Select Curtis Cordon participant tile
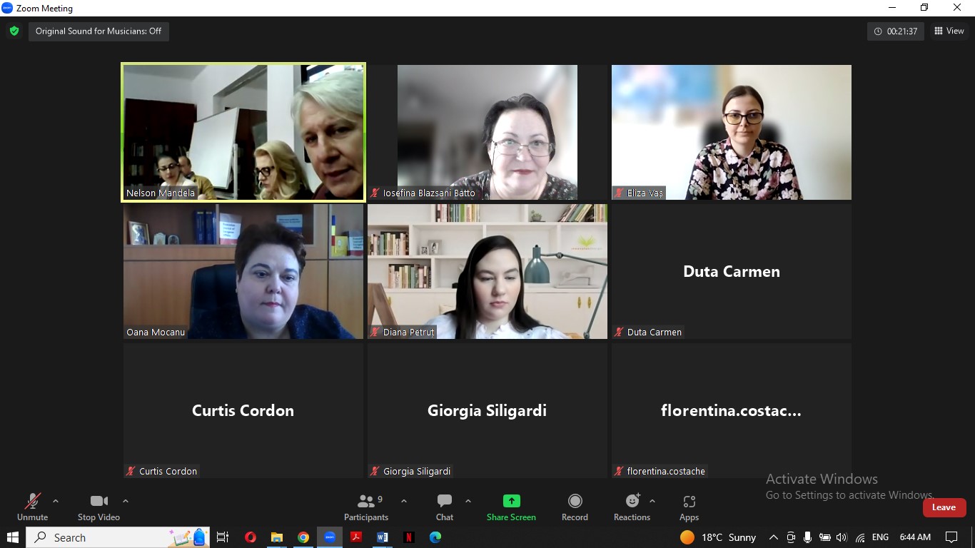975x548 pixels. 243,410
